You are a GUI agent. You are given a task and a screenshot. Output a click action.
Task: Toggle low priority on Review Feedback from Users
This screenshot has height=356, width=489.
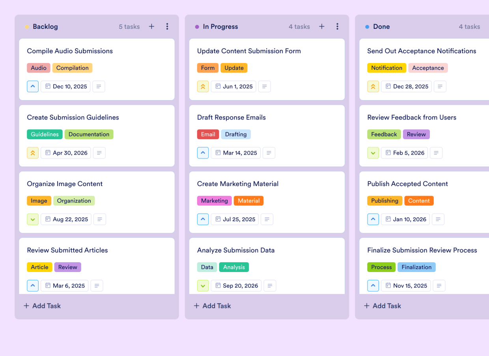coord(373,153)
